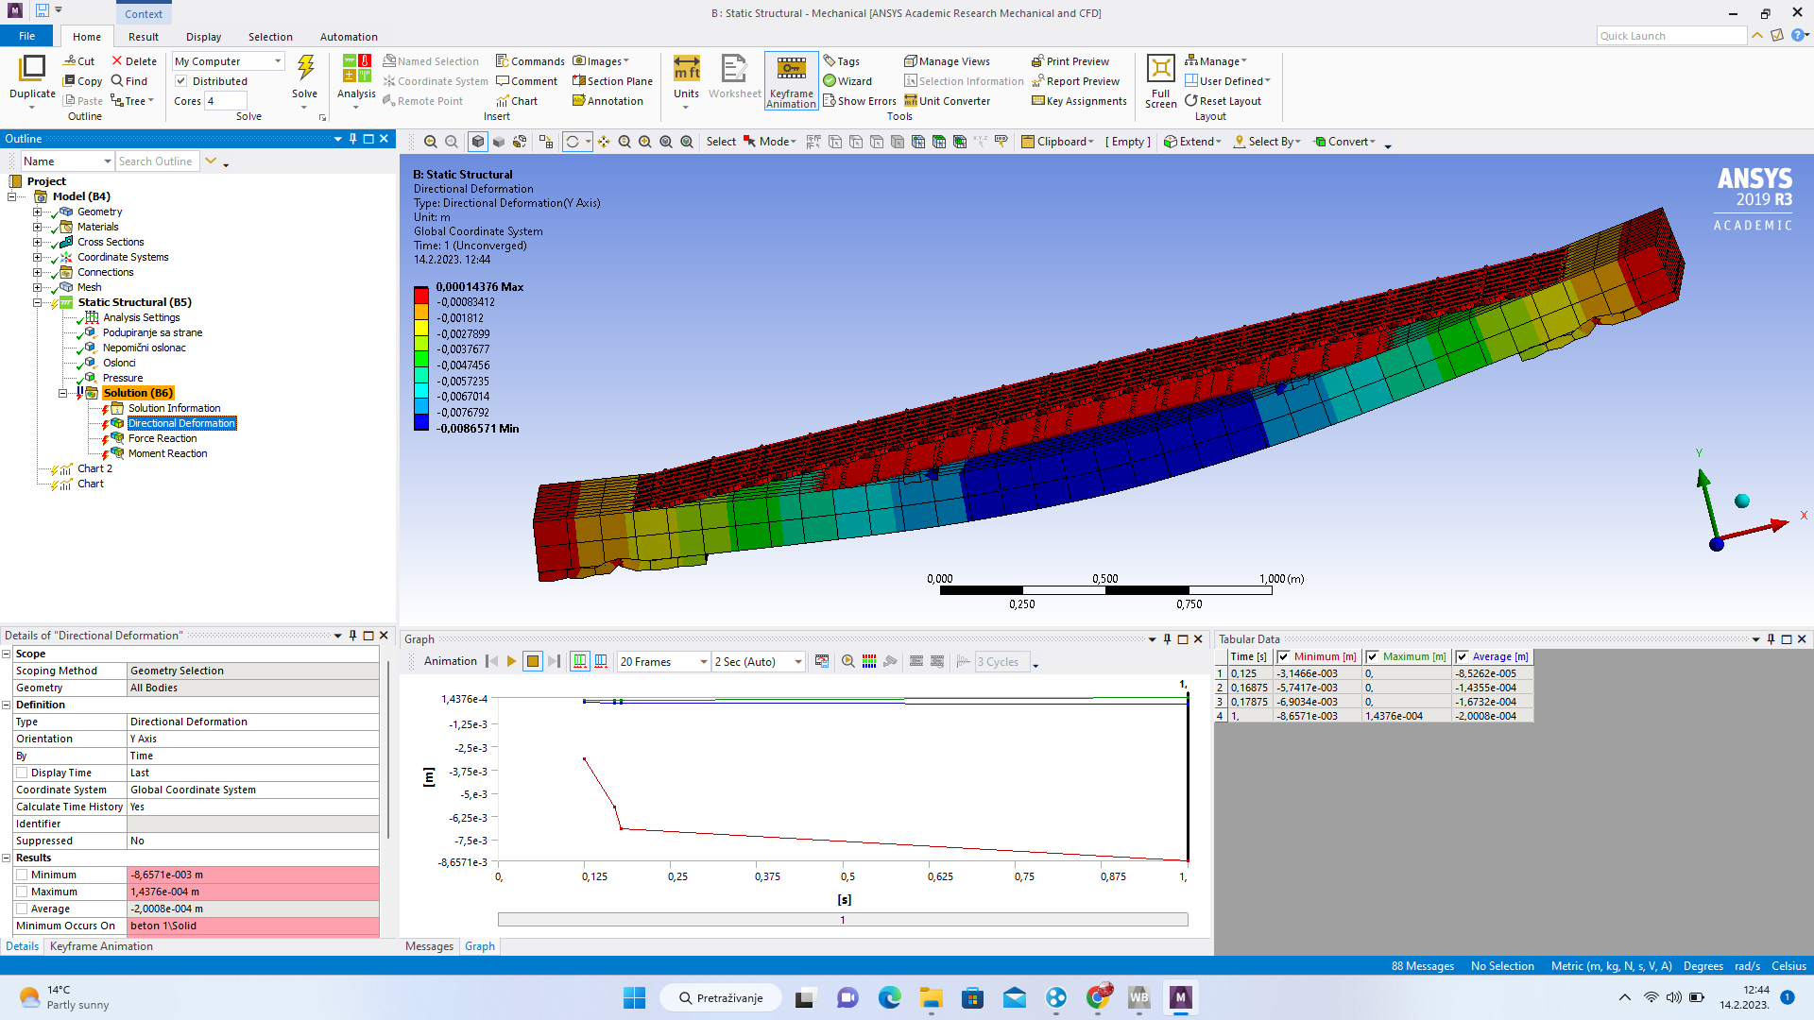This screenshot has height=1020, width=1814.
Task: Open the Wizard tool
Action: click(x=847, y=81)
